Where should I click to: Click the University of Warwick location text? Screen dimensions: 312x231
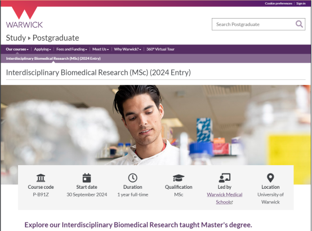pyautogui.click(x=270, y=198)
